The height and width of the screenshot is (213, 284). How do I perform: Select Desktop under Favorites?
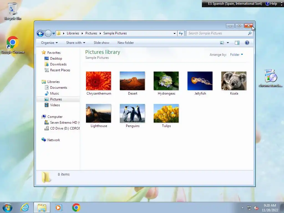pyautogui.click(x=56, y=59)
